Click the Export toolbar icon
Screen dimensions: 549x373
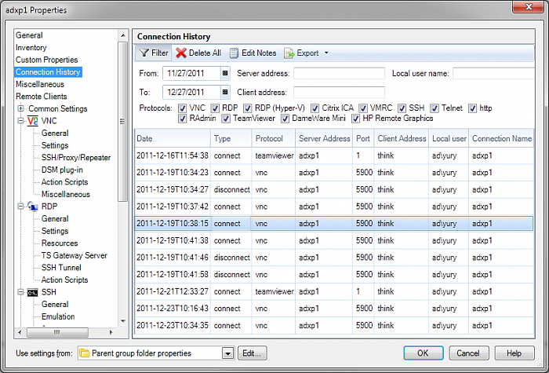coord(289,53)
